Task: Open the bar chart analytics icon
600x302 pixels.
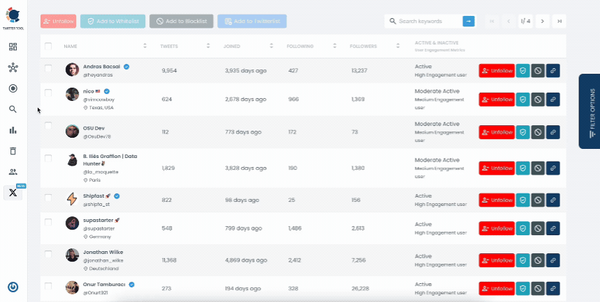Action: 13,130
